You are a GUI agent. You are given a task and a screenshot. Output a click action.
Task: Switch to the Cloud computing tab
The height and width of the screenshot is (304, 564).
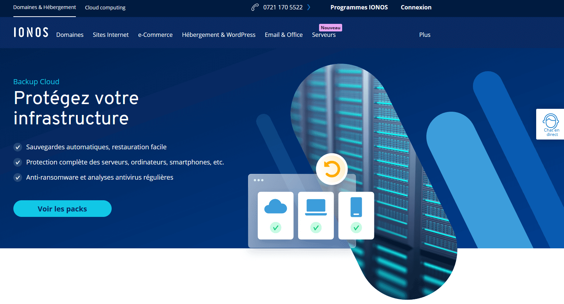[105, 8]
